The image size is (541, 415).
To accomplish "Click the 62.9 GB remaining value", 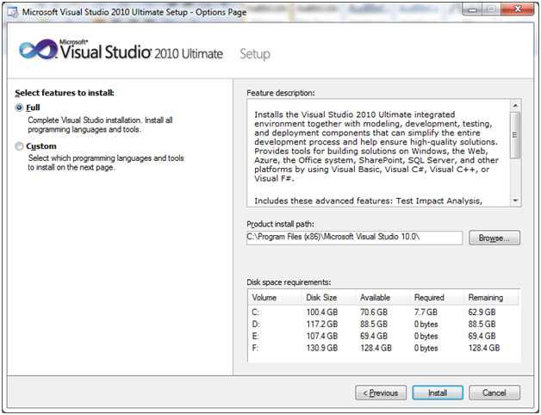I will tap(482, 313).
